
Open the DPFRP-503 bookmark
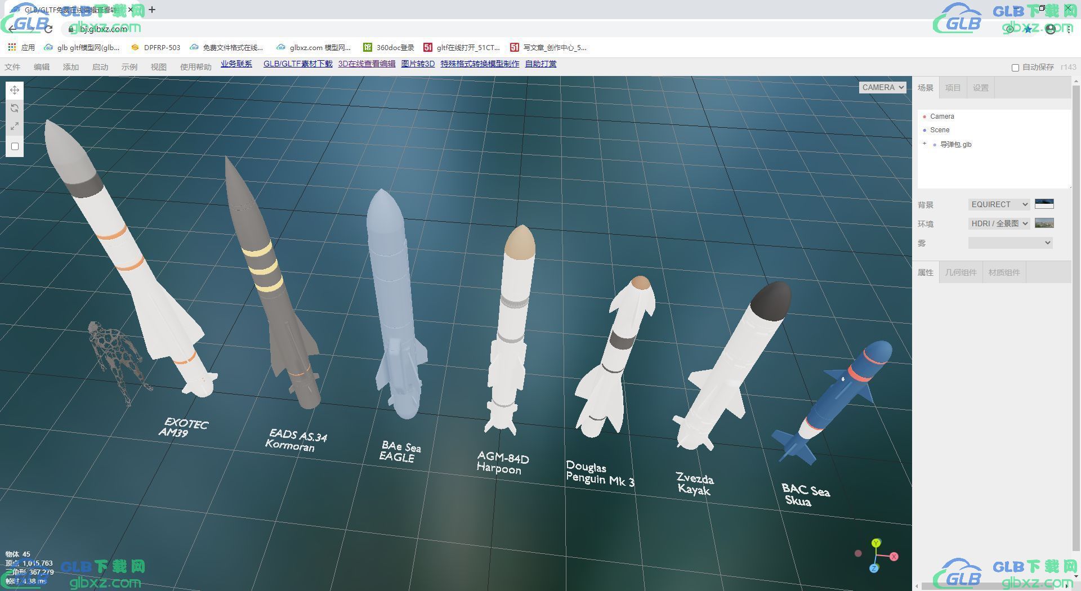(x=156, y=48)
